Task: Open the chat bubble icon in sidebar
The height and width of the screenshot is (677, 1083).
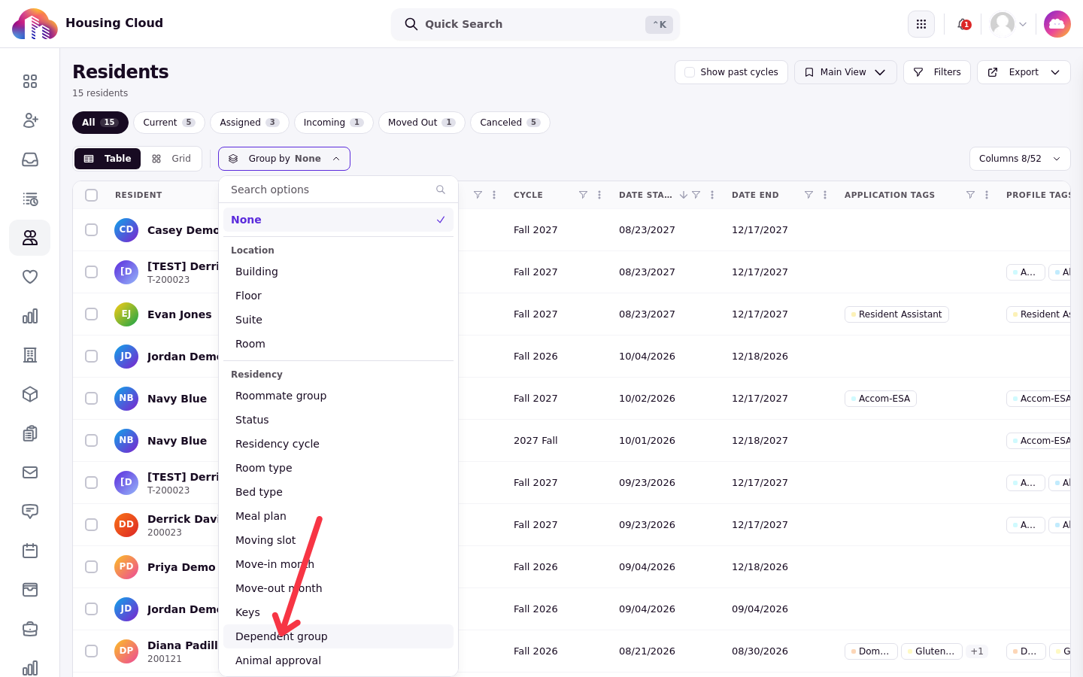Action: (x=30, y=512)
